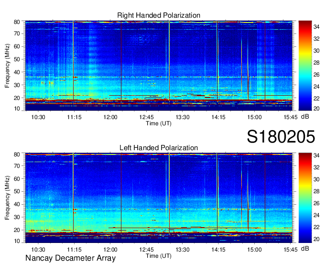325x264 pixels.
Task: Click the "Right Handed Polarization" plot title
Action: [x=159, y=15]
